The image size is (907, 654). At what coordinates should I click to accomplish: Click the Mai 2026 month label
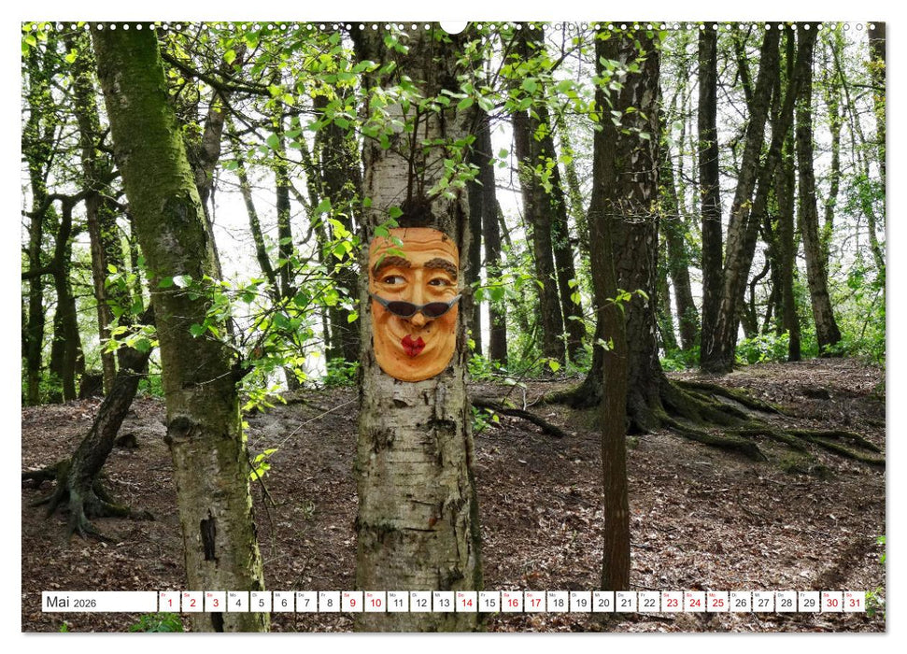[x=98, y=602]
